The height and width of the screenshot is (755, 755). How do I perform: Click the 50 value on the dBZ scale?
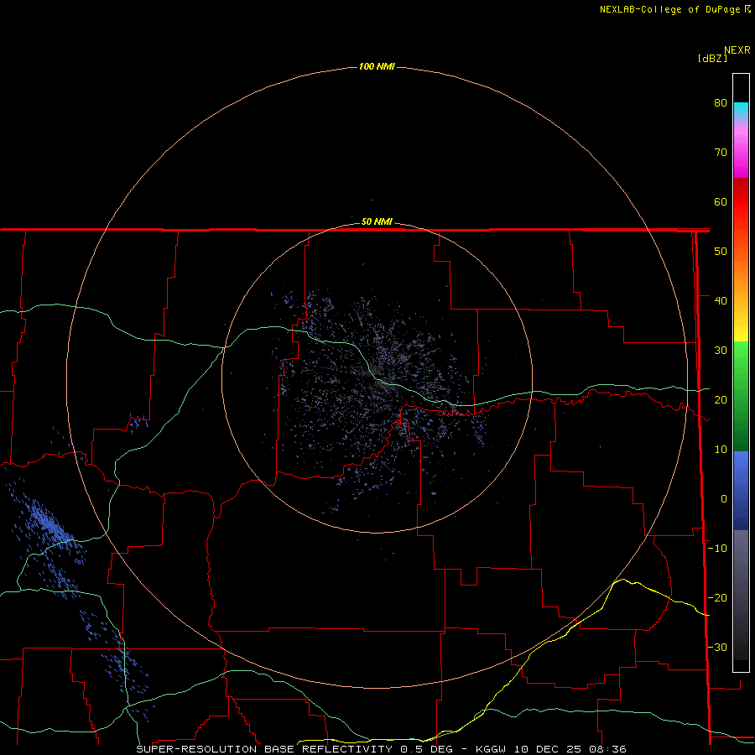pyautogui.click(x=721, y=252)
